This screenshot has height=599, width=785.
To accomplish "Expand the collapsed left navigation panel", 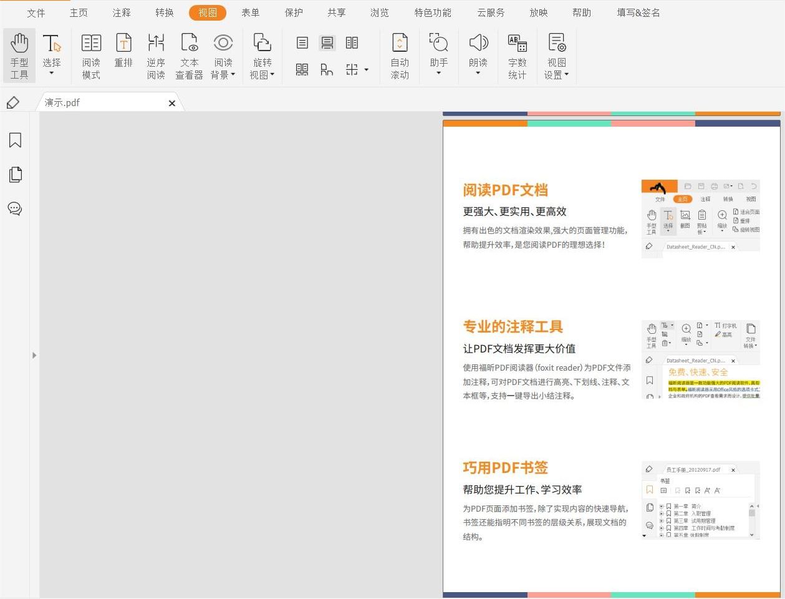I will pos(34,355).
